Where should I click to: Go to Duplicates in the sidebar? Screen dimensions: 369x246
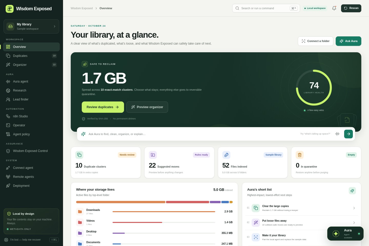(x=31, y=56)
